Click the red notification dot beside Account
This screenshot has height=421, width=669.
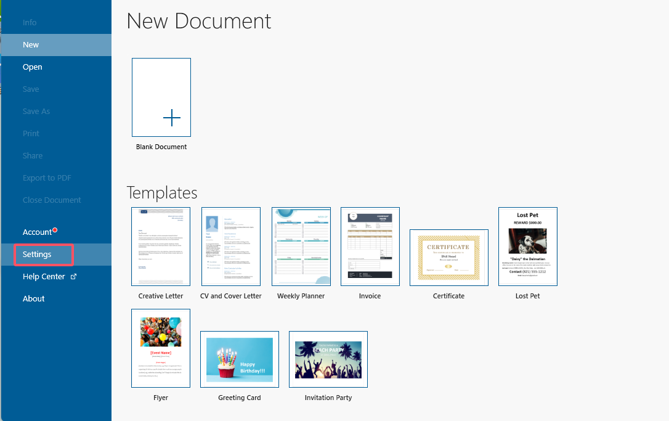coord(55,230)
